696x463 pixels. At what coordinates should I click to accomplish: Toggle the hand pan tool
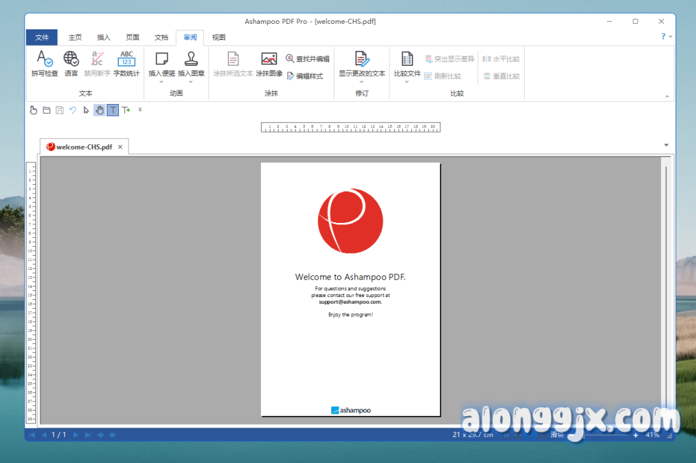pyautogui.click(x=99, y=110)
